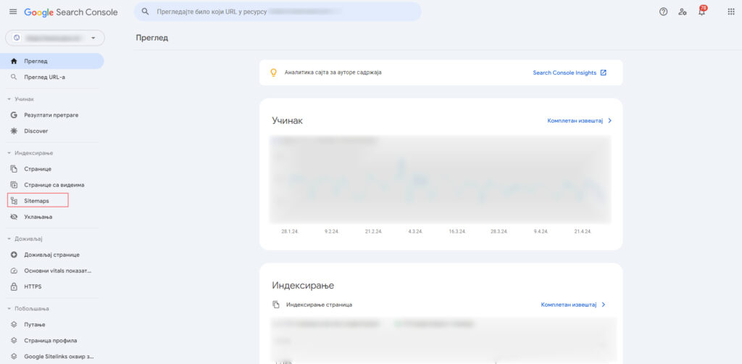742x364 pixels.
Task: Open users and permissions icon
Action: pyautogui.click(x=683, y=12)
